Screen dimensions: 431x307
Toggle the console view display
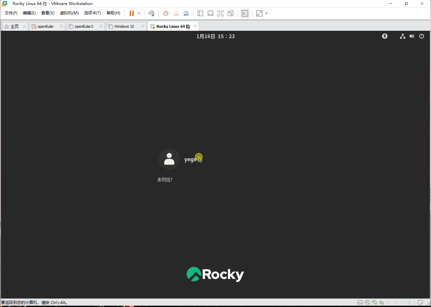pos(245,13)
